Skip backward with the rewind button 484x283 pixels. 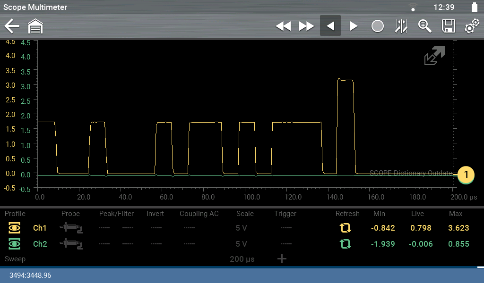coord(283,26)
